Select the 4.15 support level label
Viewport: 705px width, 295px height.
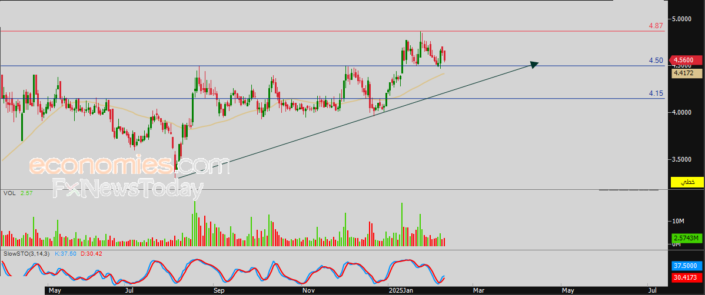[656, 93]
